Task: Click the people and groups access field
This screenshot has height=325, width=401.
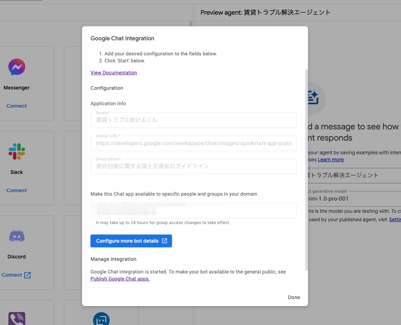Action: (194, 211)
